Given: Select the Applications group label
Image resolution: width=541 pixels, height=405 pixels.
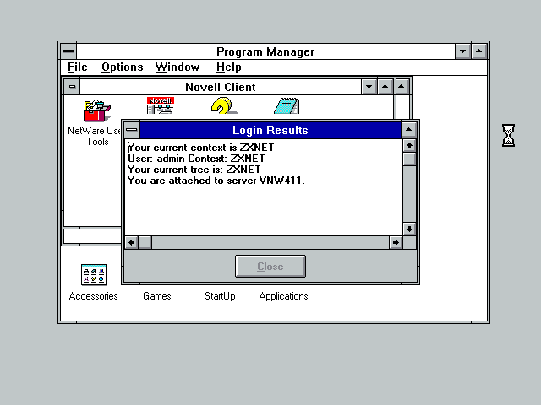Looking at the screenshot, I should pos(284,296).
